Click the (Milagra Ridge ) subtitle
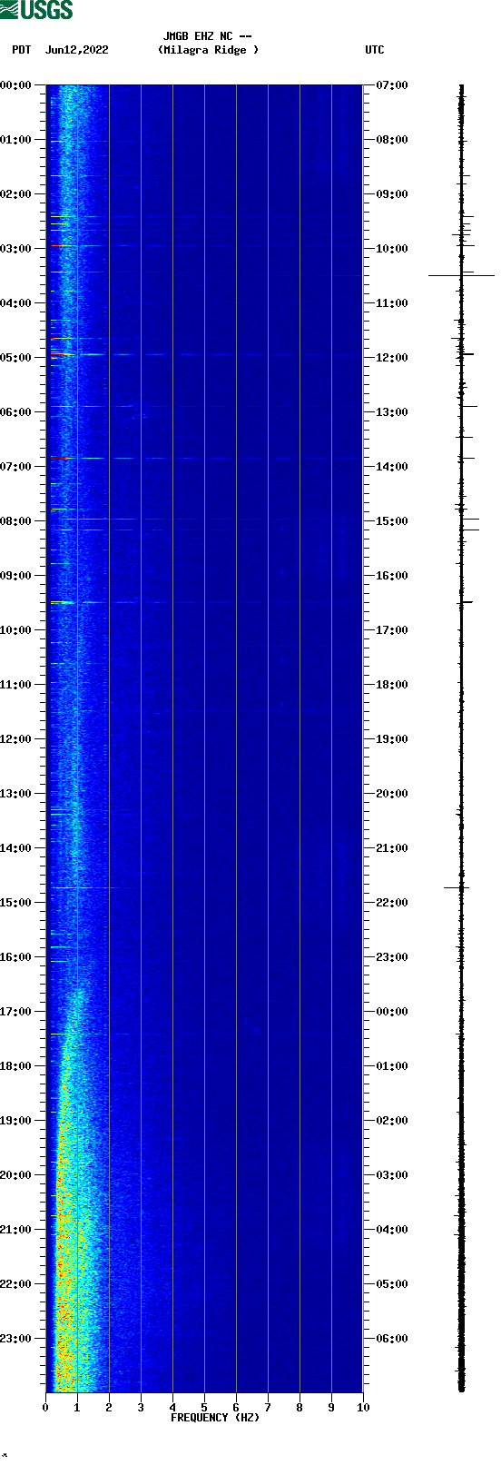The width and height of the screenshot is (501, 1465). pyautogui.click(x=208, y=50)
